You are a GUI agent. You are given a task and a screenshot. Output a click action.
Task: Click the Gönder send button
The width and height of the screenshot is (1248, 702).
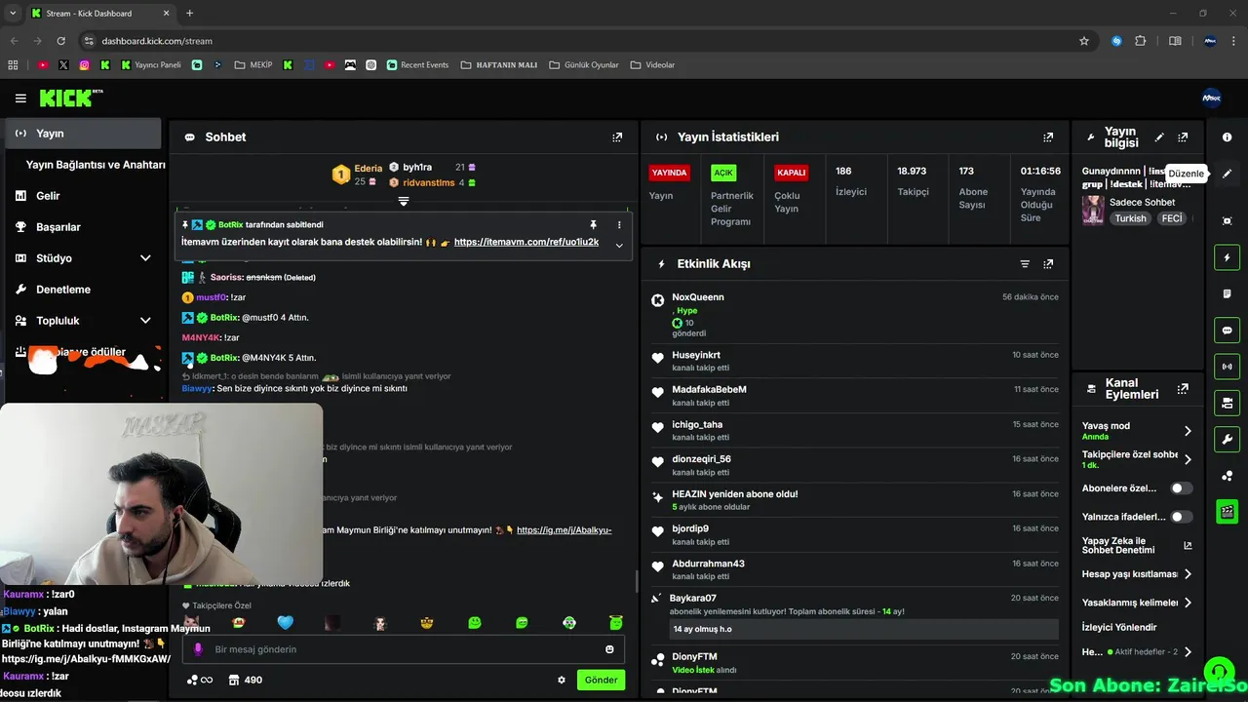(601, 680)
